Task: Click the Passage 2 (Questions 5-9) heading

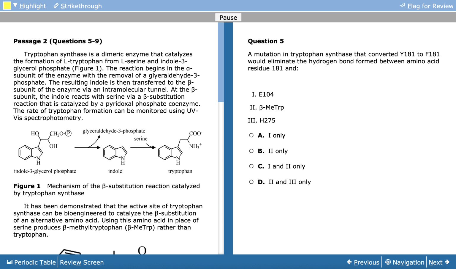Action: tap(58, 41)
